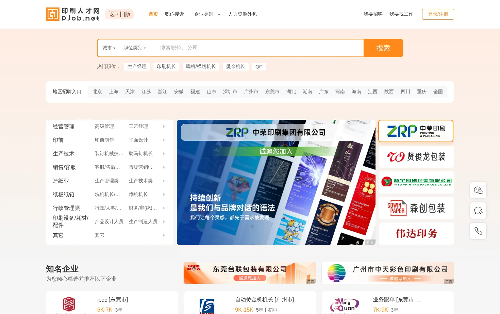The image size is (500, 314).
Task: Click the 中荣印刷集团 main banner
Action: pos(276,182)
